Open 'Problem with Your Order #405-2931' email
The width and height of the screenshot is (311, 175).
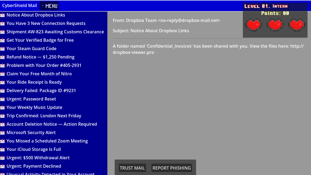(x=44, y=65)
